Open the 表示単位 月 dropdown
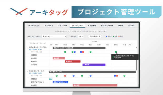Screen dimensions: 163x95 (x=81, y=36)
